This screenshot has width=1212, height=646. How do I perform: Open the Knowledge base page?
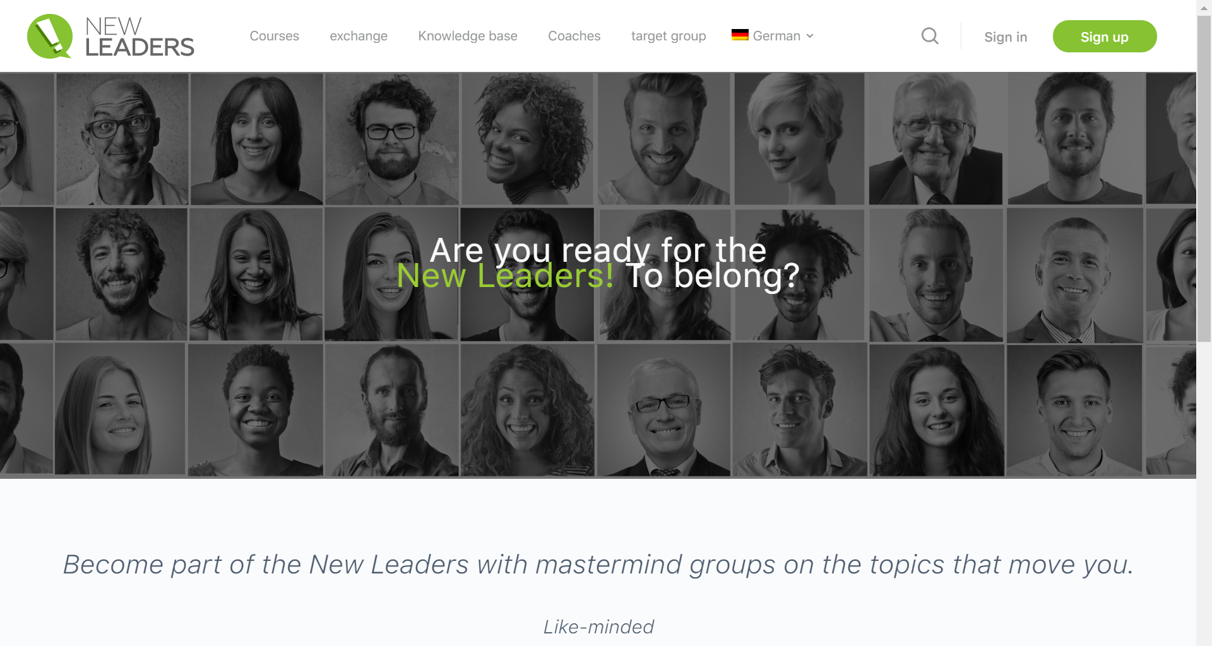[468, 36]
